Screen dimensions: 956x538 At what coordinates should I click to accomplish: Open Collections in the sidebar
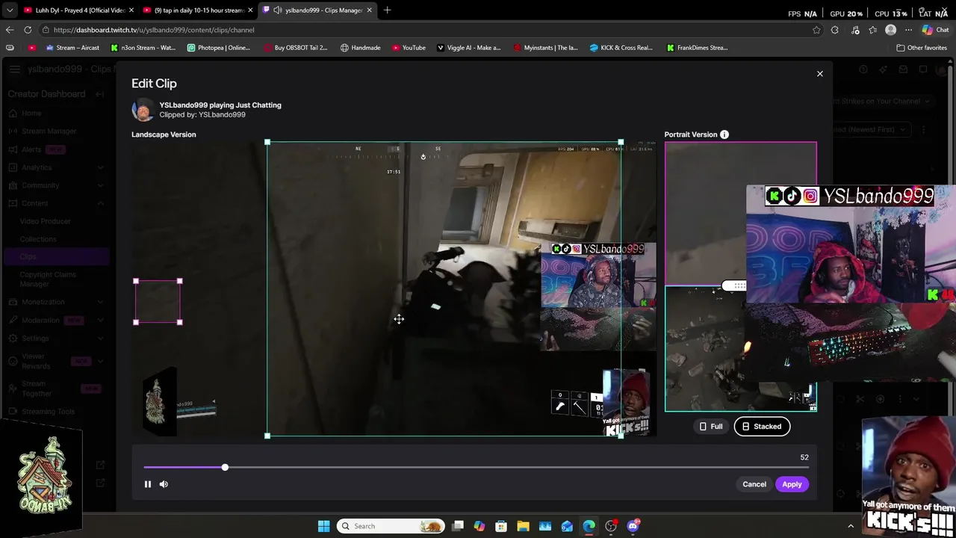coord(38,239)
